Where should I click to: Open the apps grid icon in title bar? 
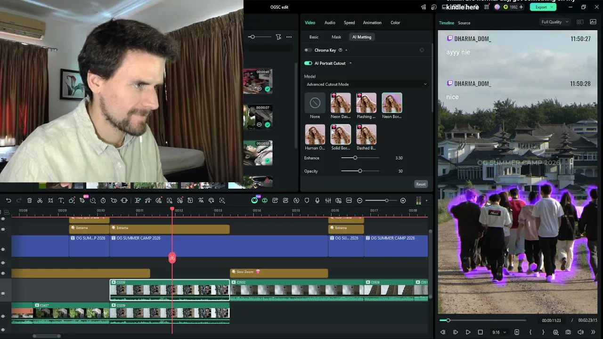coord(487,7)
